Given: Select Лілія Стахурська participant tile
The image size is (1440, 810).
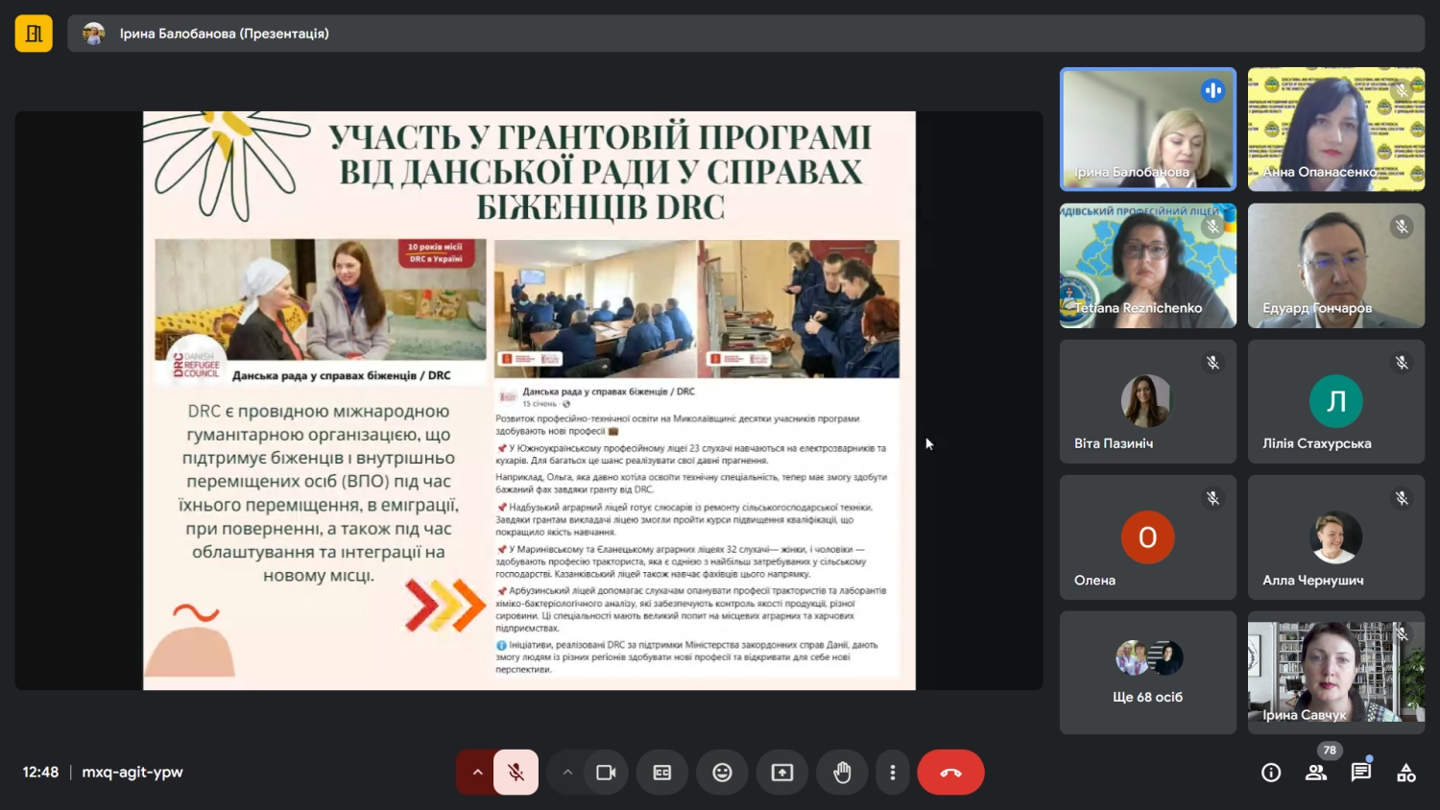Looking at the screenshot, I should coord(1336,401).
